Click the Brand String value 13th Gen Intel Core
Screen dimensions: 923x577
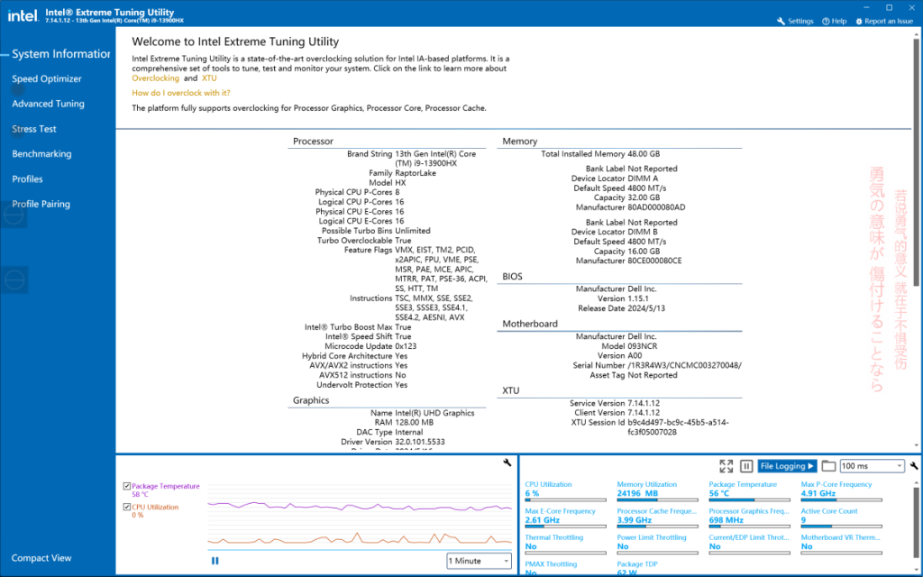point(435,159)
